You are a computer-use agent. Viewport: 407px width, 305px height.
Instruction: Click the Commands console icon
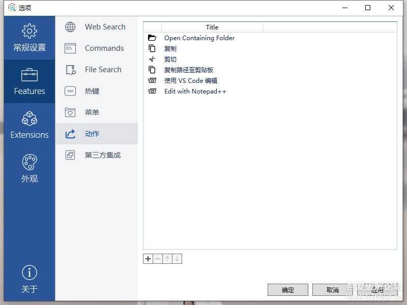(x=70, y=48)
